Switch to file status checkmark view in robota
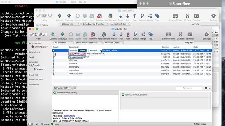The height and width of the screenshot is (126, 225). coord(31,34)
